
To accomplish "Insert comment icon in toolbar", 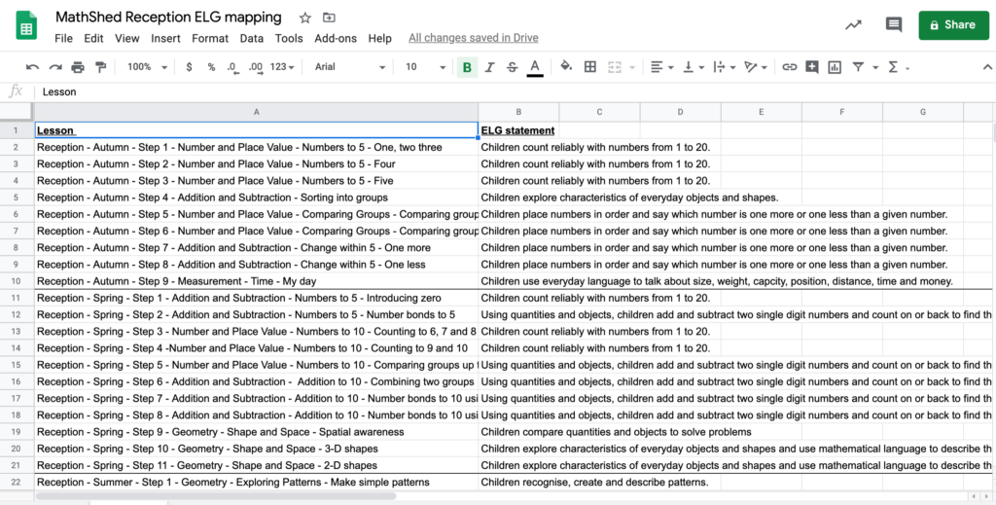I will (x=812, y=67).
